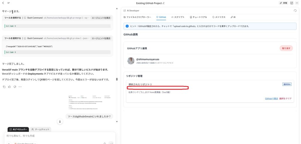Expand the first Bash Command tool block

pyautogui.click(x=101, y=18)
